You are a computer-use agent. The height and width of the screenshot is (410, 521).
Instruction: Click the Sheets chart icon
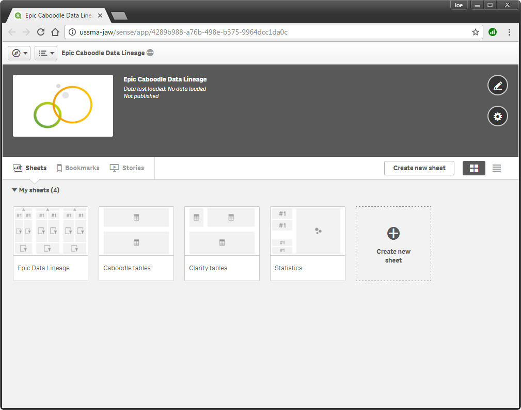[17, 168]
